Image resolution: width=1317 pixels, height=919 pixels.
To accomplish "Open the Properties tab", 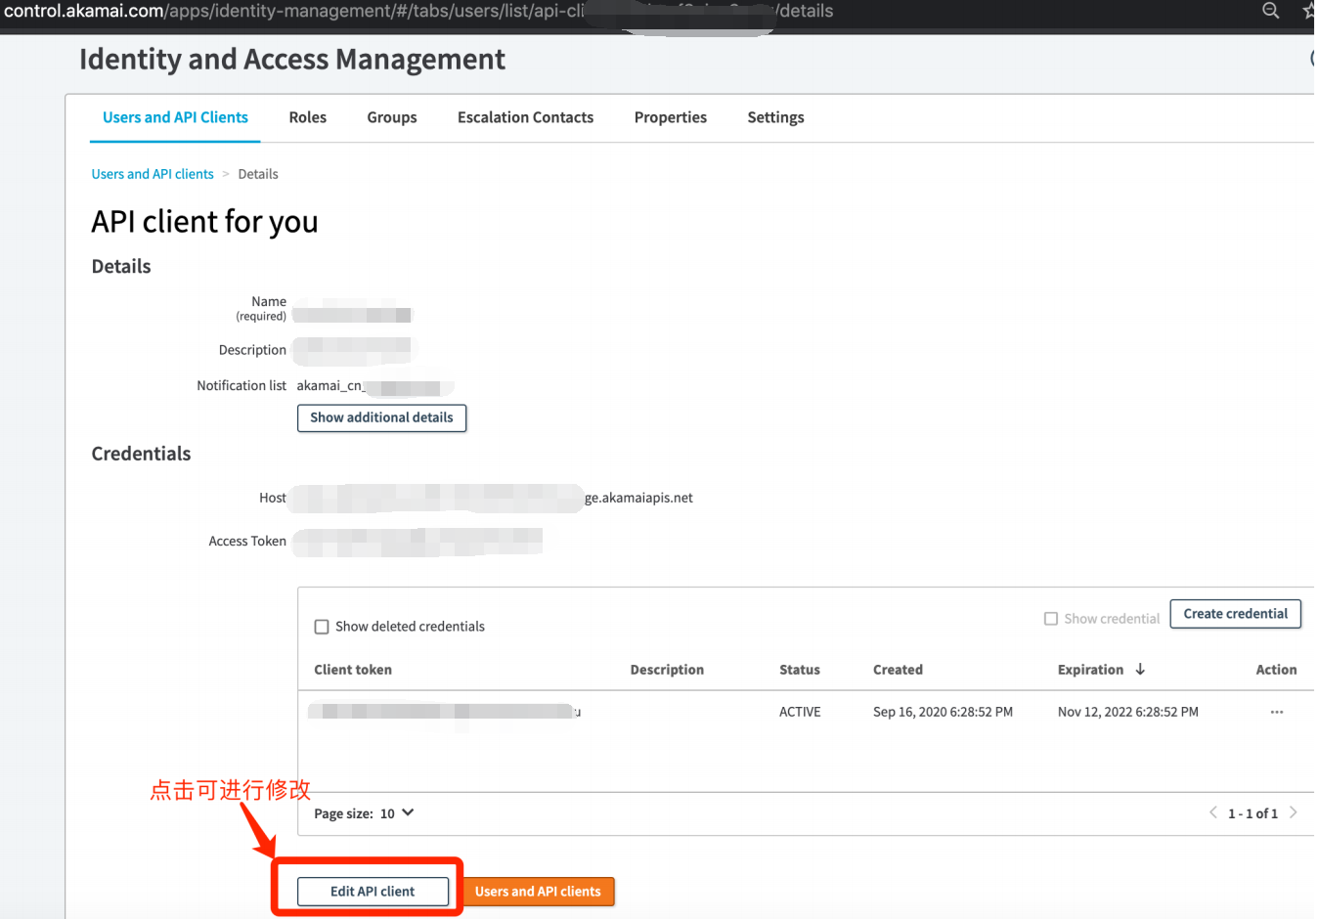I will [671, 117].
